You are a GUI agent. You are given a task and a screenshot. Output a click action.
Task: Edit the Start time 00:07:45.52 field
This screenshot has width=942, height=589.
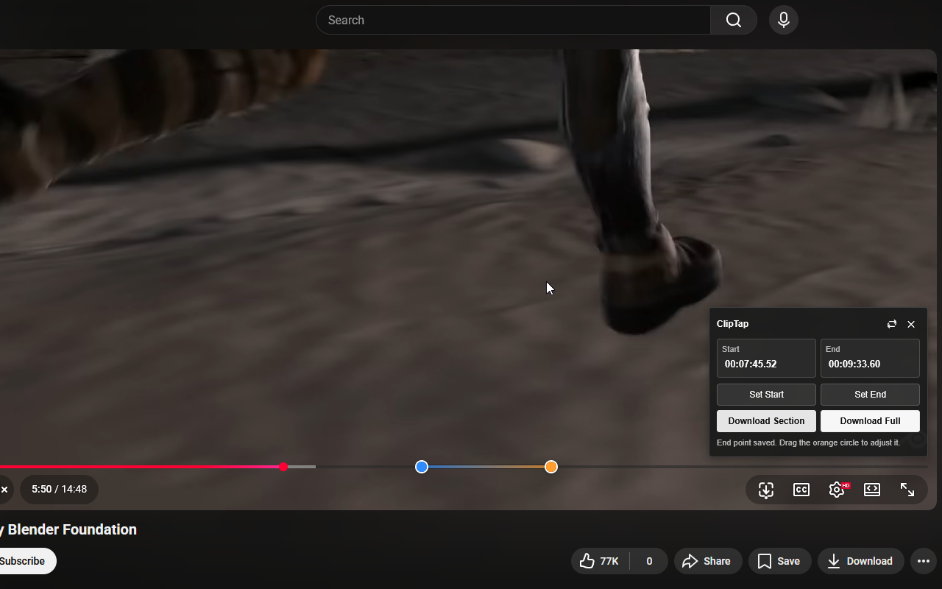point(766,358)
